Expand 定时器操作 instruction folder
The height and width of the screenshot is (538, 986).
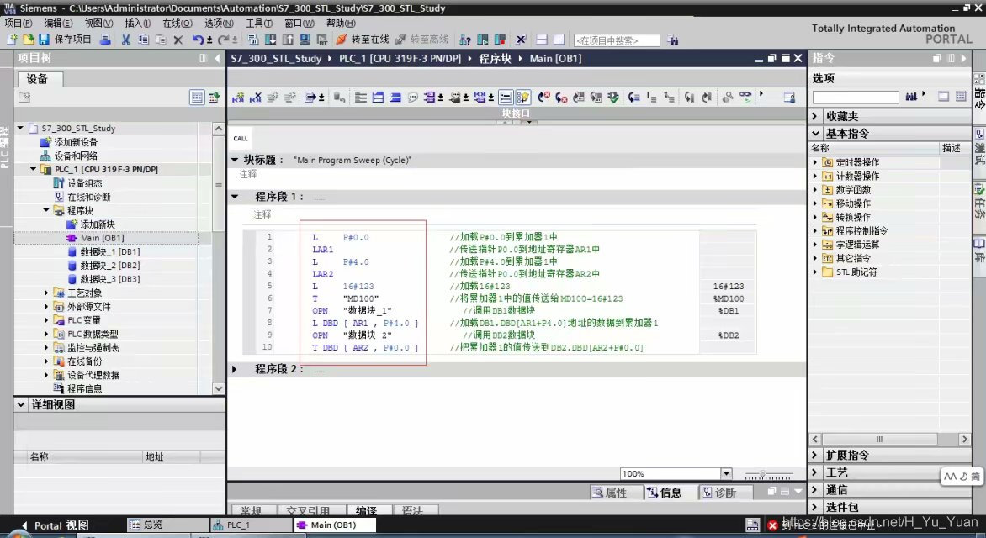(x=815, y=162)
